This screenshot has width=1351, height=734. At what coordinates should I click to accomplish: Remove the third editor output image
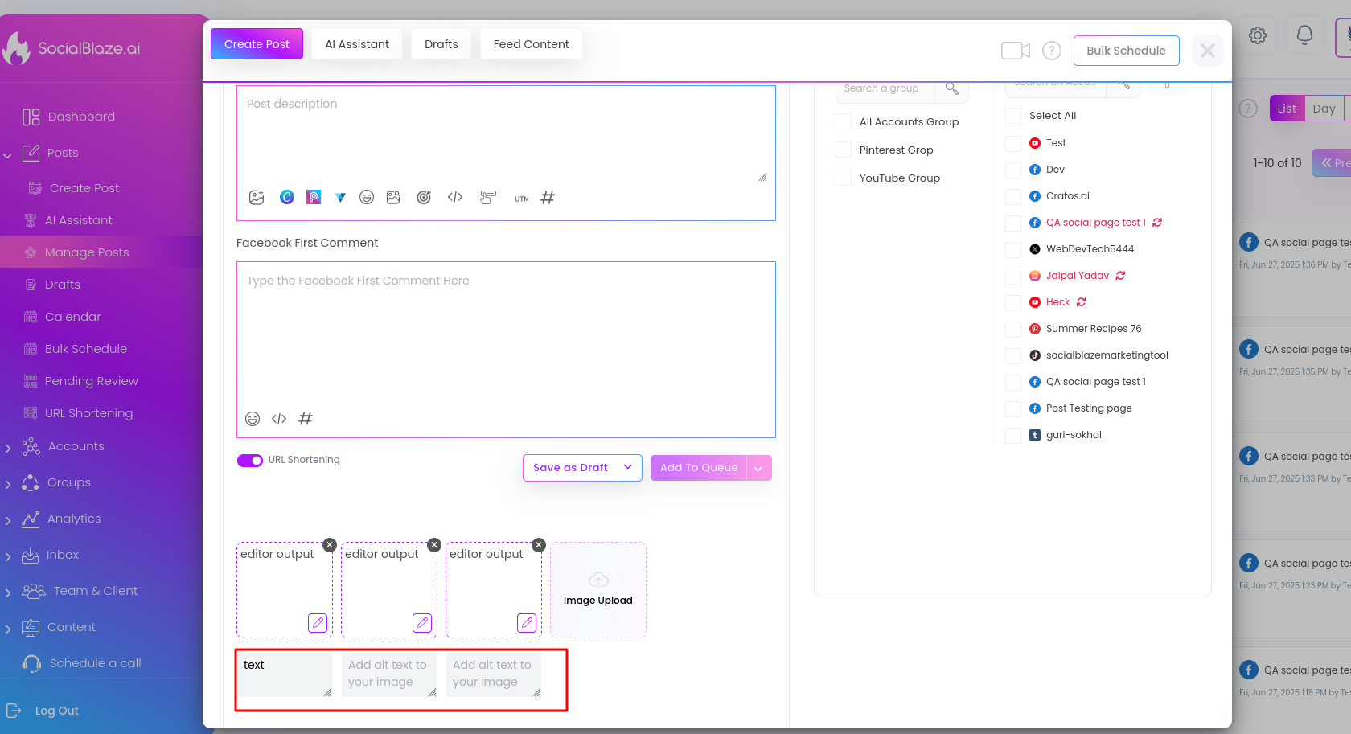pyautogui.click(x=539, y=545)
